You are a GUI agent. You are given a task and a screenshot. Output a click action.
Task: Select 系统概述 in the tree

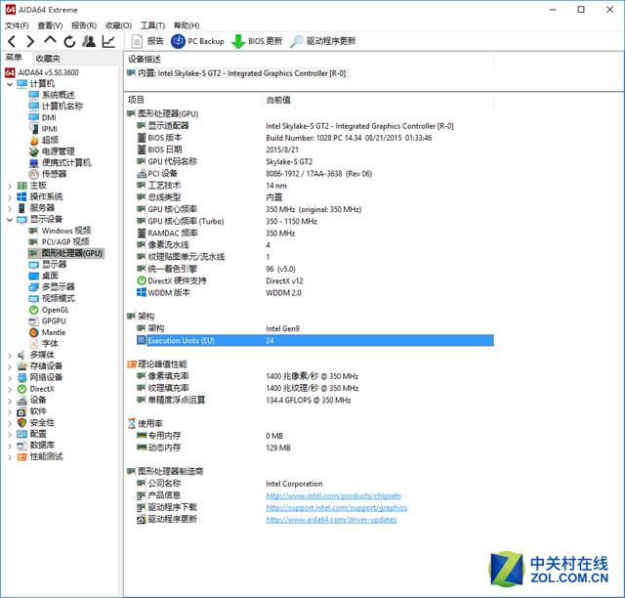(x=52, y=95)
